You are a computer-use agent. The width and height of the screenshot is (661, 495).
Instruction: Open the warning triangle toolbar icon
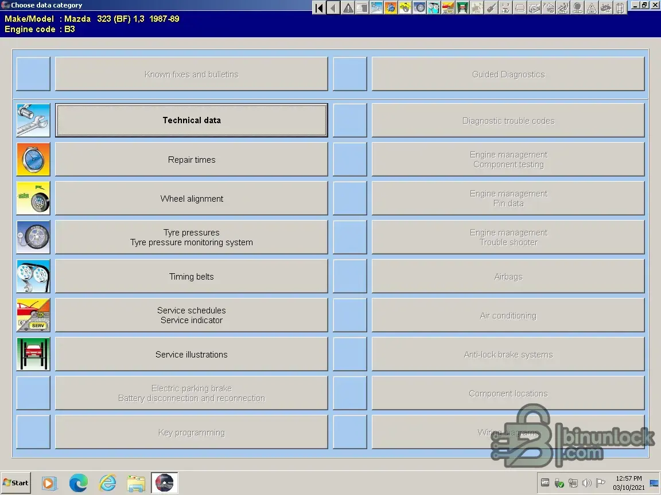(348, 7)
